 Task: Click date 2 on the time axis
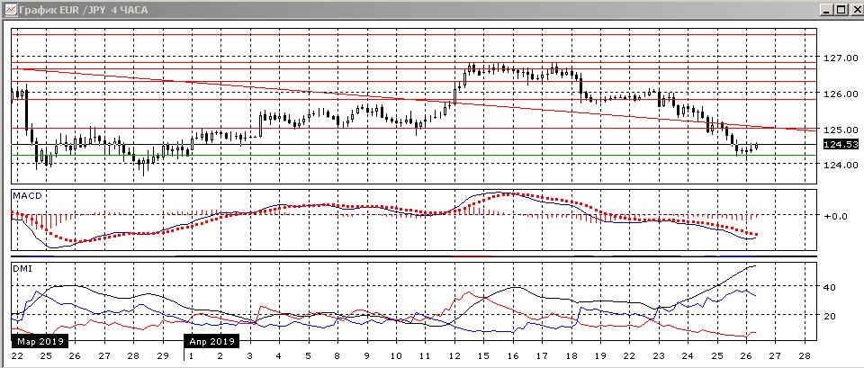click(x=220, y=356)
